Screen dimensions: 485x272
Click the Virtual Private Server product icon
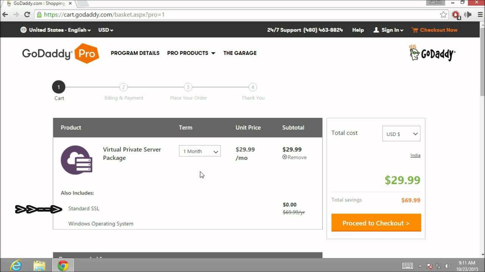point(77,160)
